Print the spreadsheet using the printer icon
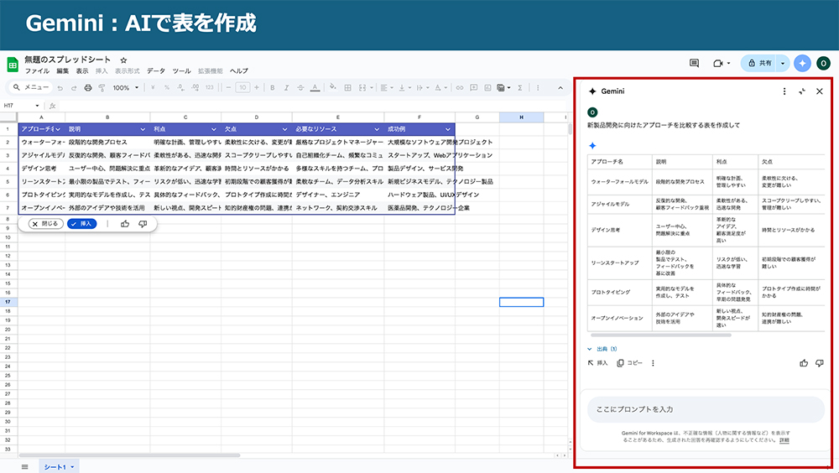Viewport: 839px width, 473px height. coord(88,88)
